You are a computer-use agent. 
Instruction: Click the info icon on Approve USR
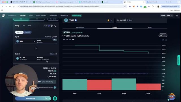coord(46,98)
